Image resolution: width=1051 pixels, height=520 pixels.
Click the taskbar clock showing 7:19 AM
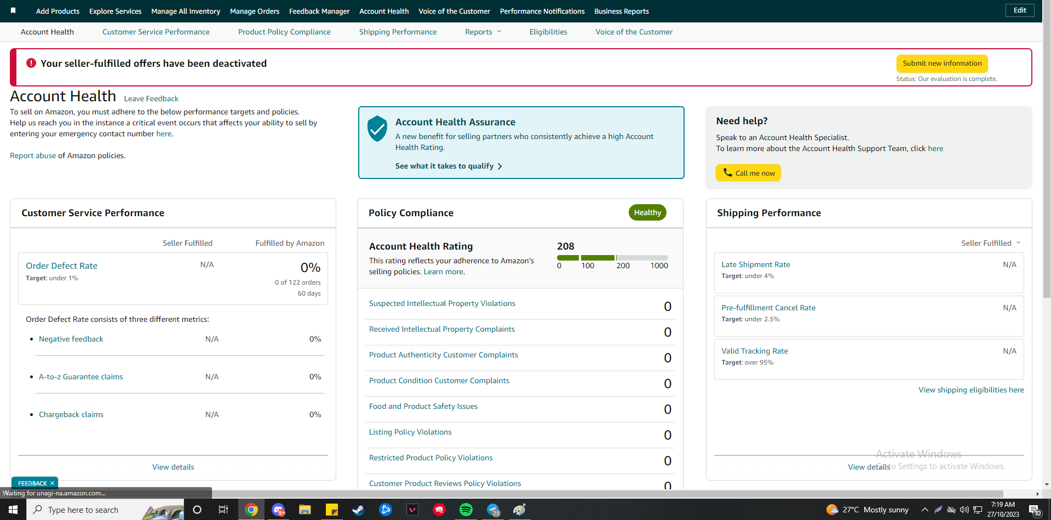tap(1003, 510)
